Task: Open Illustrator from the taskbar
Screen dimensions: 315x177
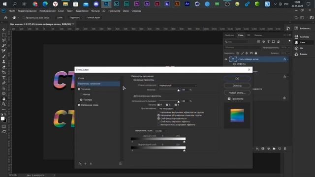Action: coord(177,4)
